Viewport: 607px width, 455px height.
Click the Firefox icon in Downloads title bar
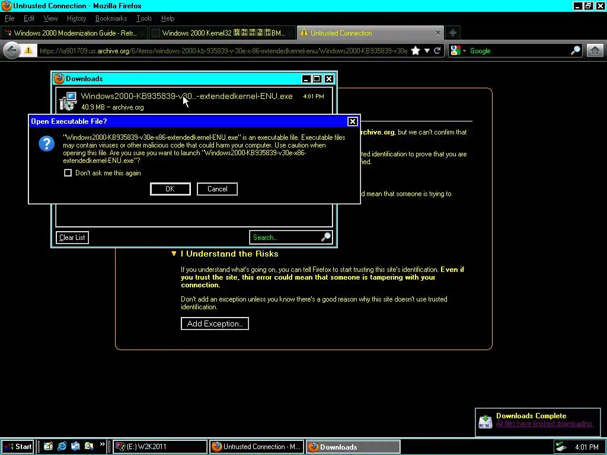[59, 79]
